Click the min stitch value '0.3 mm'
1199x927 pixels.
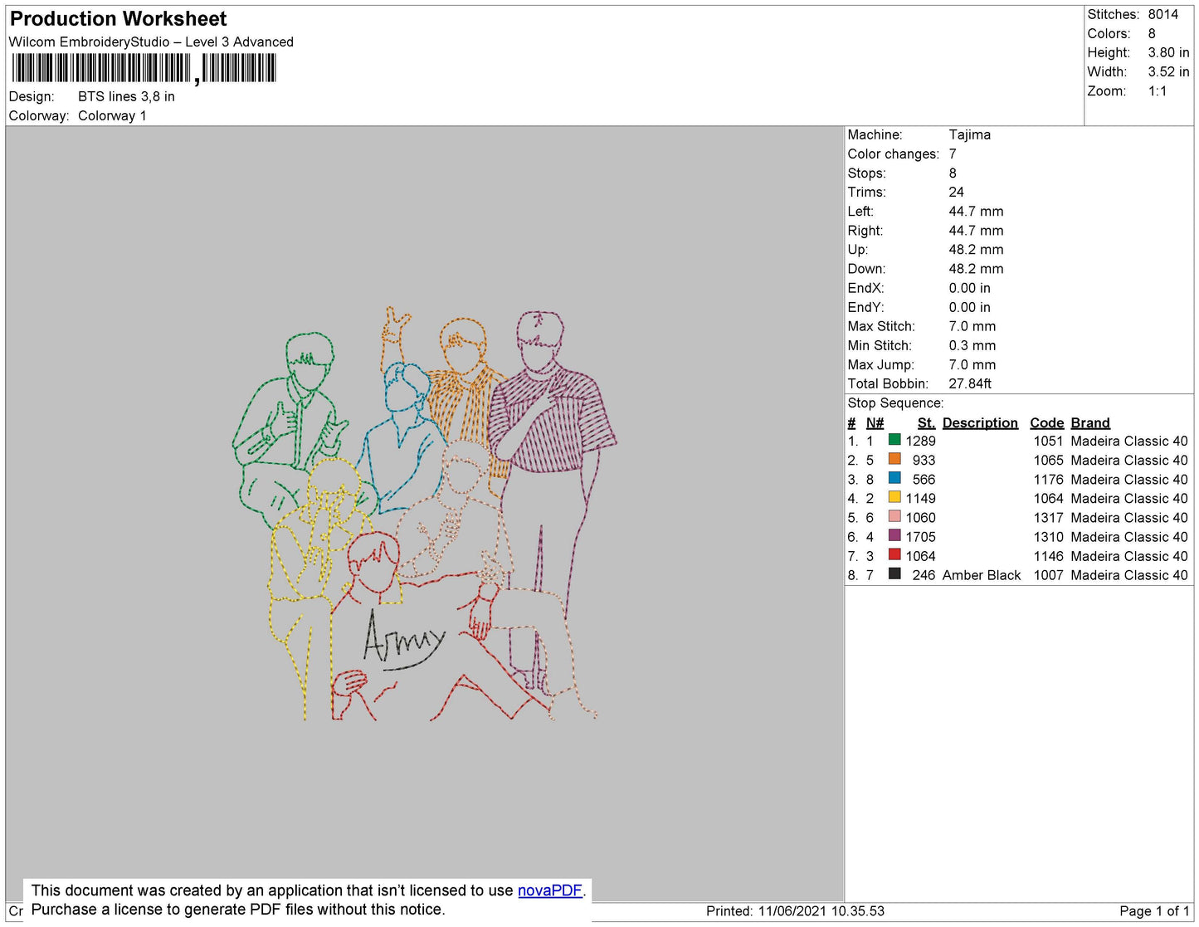click(x=972, y=346)
